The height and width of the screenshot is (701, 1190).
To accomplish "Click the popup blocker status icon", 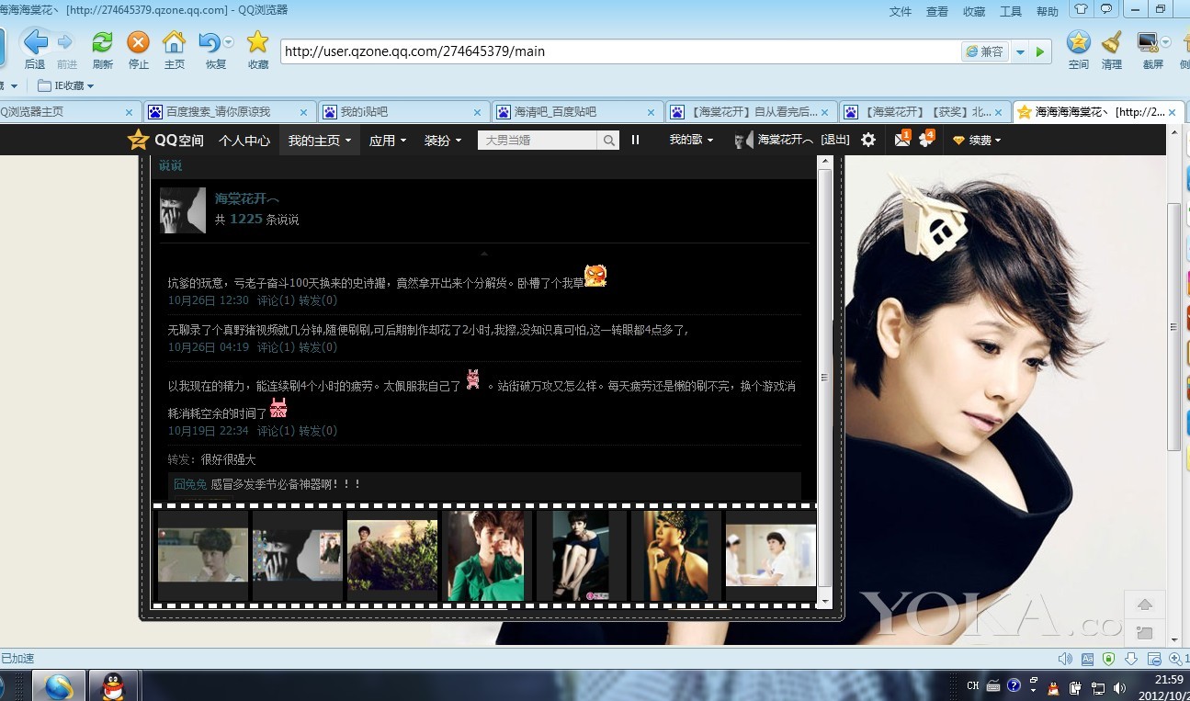I will click(x=1153, y=659).
